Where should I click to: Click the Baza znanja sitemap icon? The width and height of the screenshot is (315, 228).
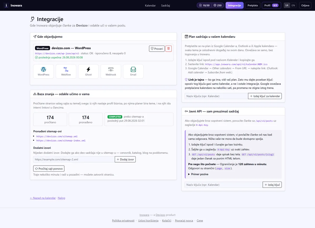35,94
